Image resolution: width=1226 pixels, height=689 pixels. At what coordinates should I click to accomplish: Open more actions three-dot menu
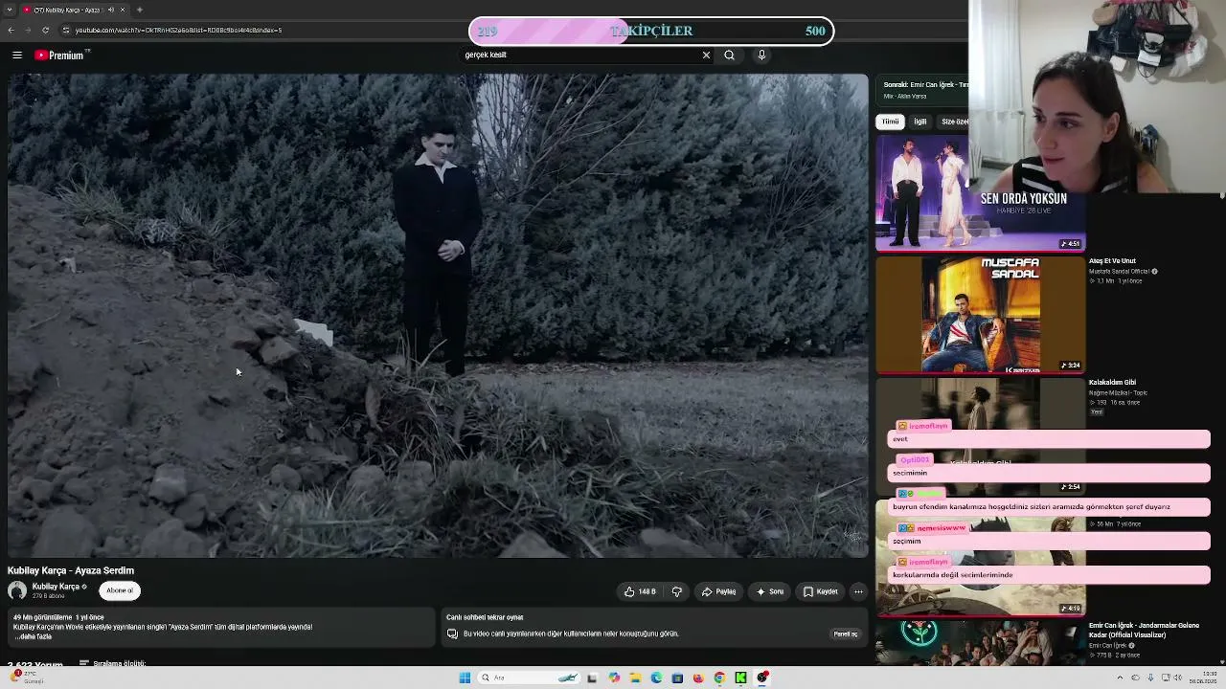click(x=858, y=591)
